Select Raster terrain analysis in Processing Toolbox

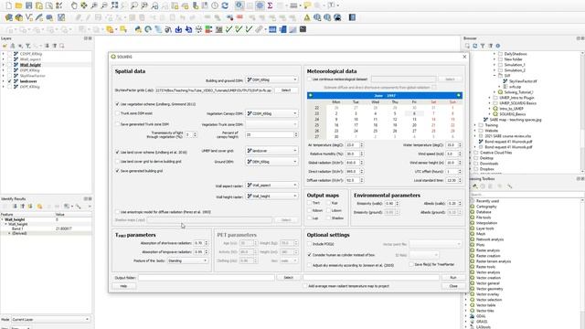(494, 261)
